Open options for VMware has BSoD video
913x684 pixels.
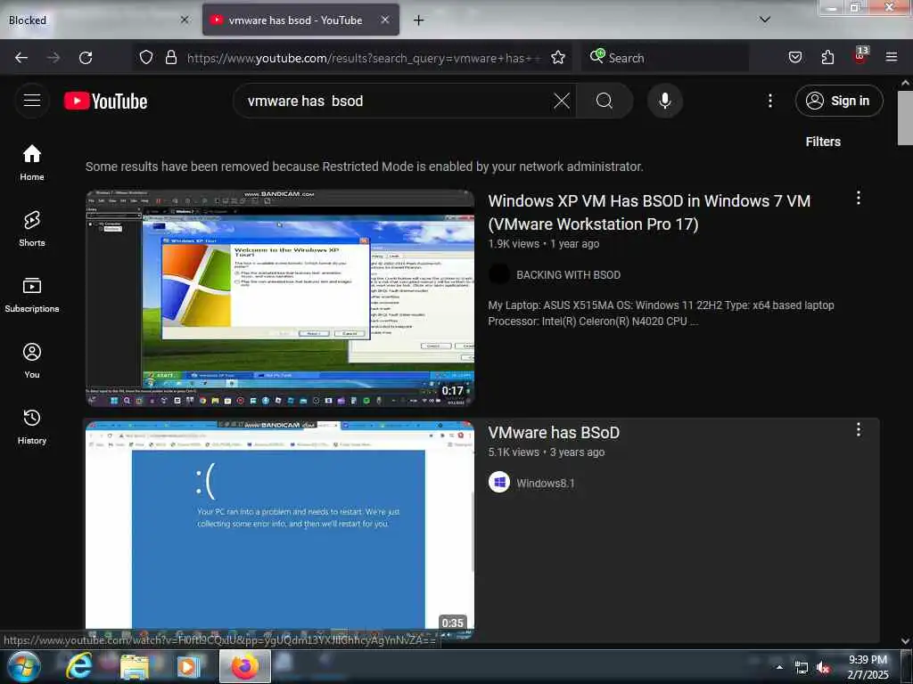coord(858,430)
